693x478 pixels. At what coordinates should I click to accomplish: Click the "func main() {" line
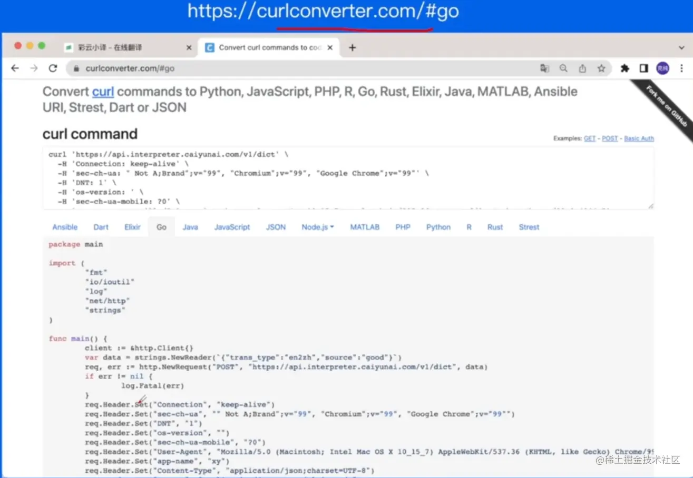point(78,338)
